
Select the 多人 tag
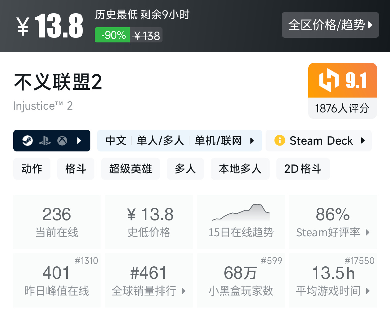tap(185, 169)
